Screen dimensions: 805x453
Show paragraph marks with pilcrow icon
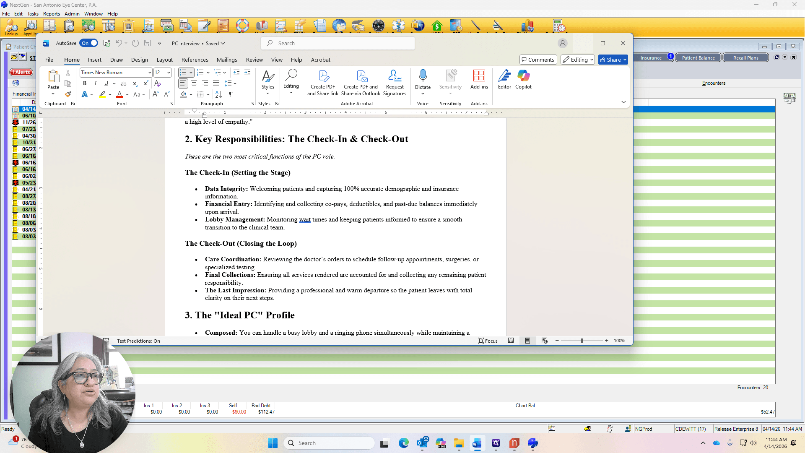tap(231, 94)
